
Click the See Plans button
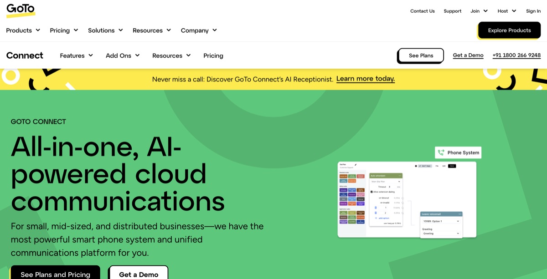click(421, 56)
